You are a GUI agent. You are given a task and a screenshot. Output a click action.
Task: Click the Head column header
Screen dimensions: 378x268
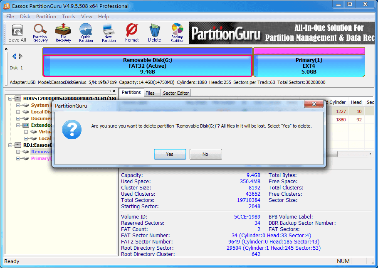(x=356, y=102)
